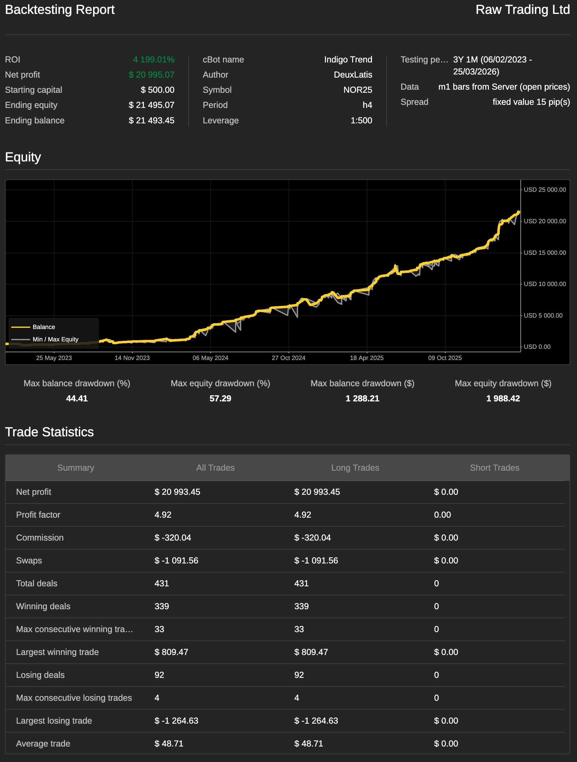Click the truncated Max consecutive winning trades label
Screen dimensions: 577x762
75,629
